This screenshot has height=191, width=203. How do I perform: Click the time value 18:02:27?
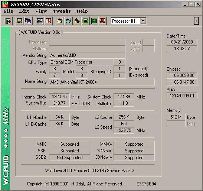(x=182, y=49)
